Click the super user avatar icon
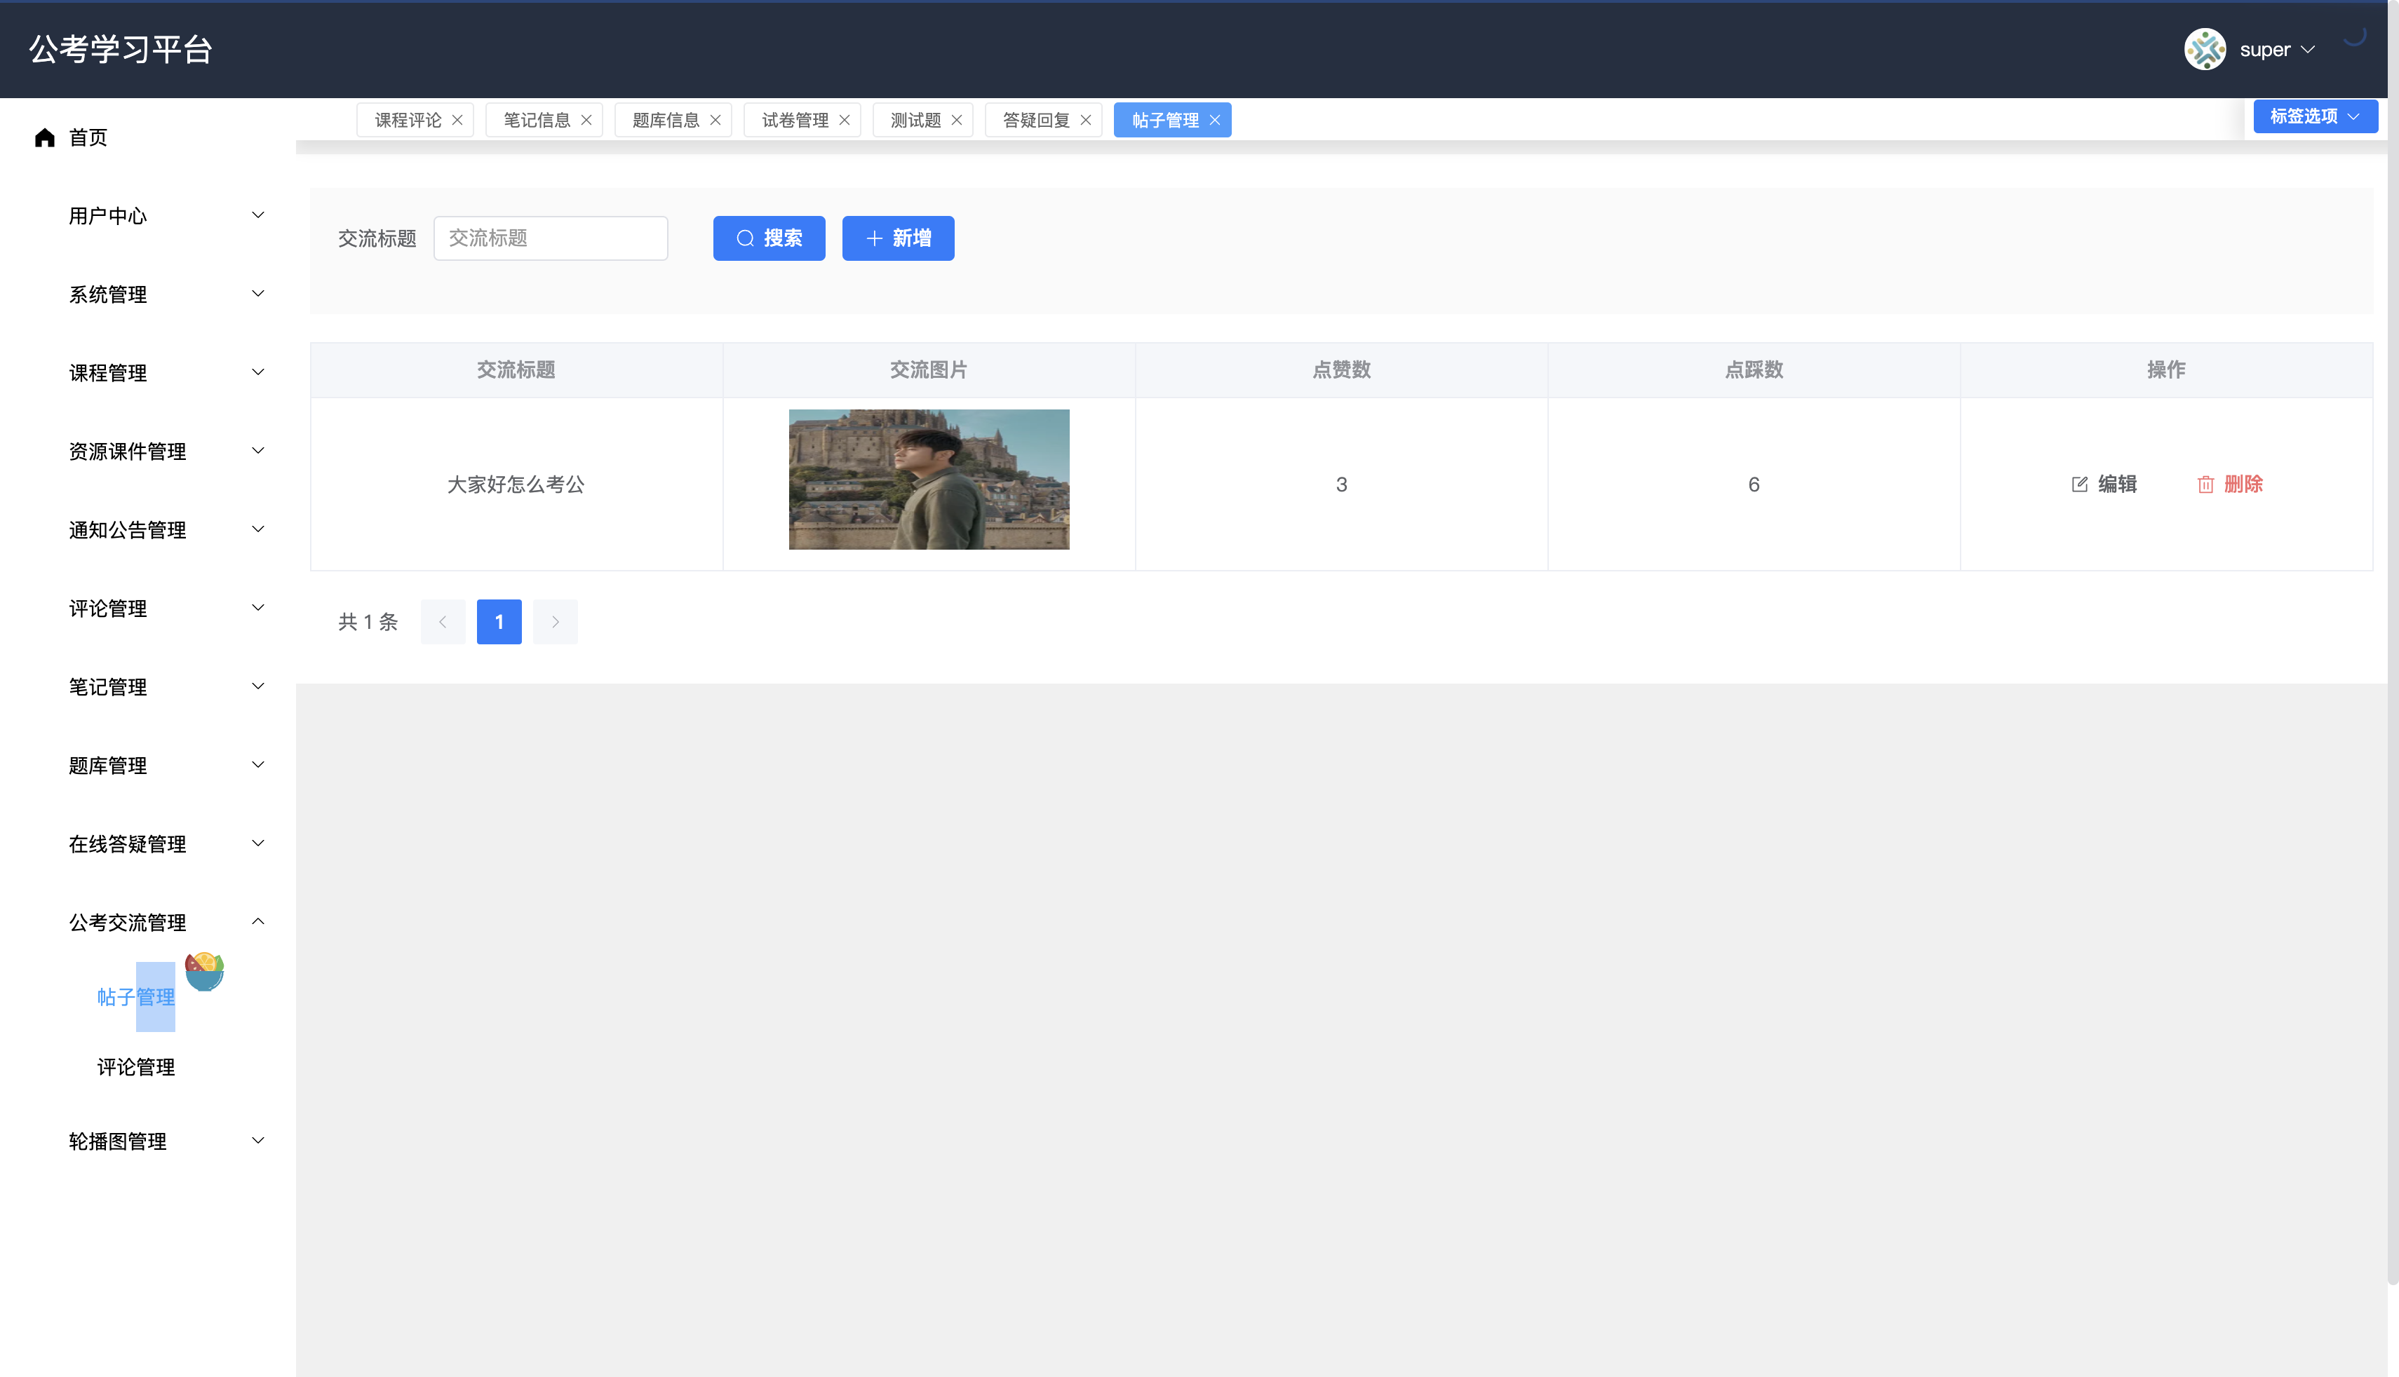Image resolution: width=2399 pixels, height=1377 pixels. (x=2204, y=49)
